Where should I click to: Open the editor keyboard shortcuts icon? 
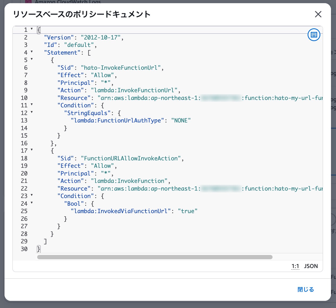[x=314, y=34]
